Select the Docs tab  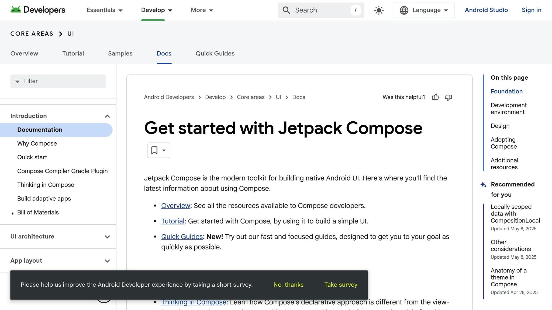(x=164, y=54)
